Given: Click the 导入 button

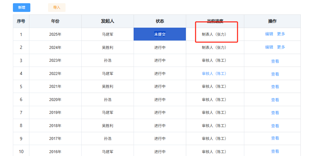Looking at the screenshot, I should (56, 7).
